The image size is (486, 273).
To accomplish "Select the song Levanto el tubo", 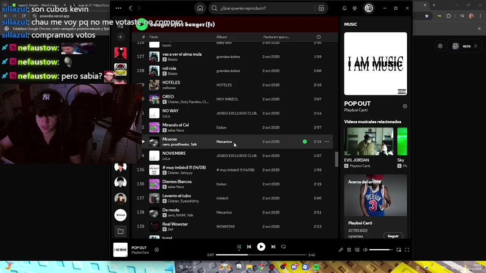I will (x=177, y=196).
